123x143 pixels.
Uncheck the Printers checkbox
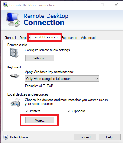27,111
